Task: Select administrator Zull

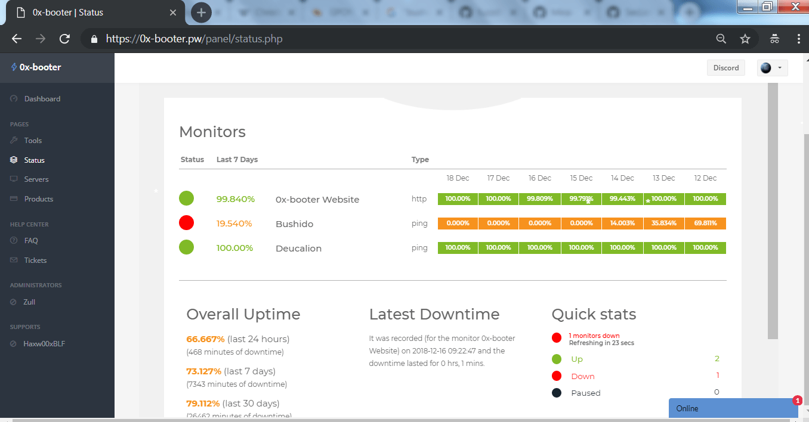Action: tap(29, 302)
